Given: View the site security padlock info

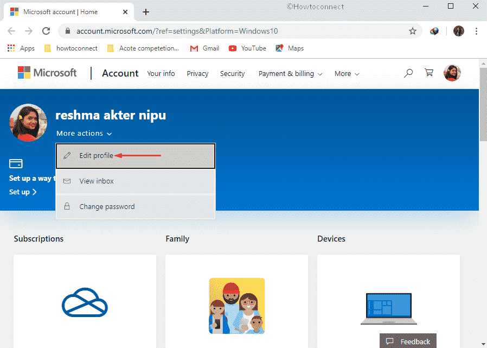Looking at the screenshot, I should coord(68,31).
